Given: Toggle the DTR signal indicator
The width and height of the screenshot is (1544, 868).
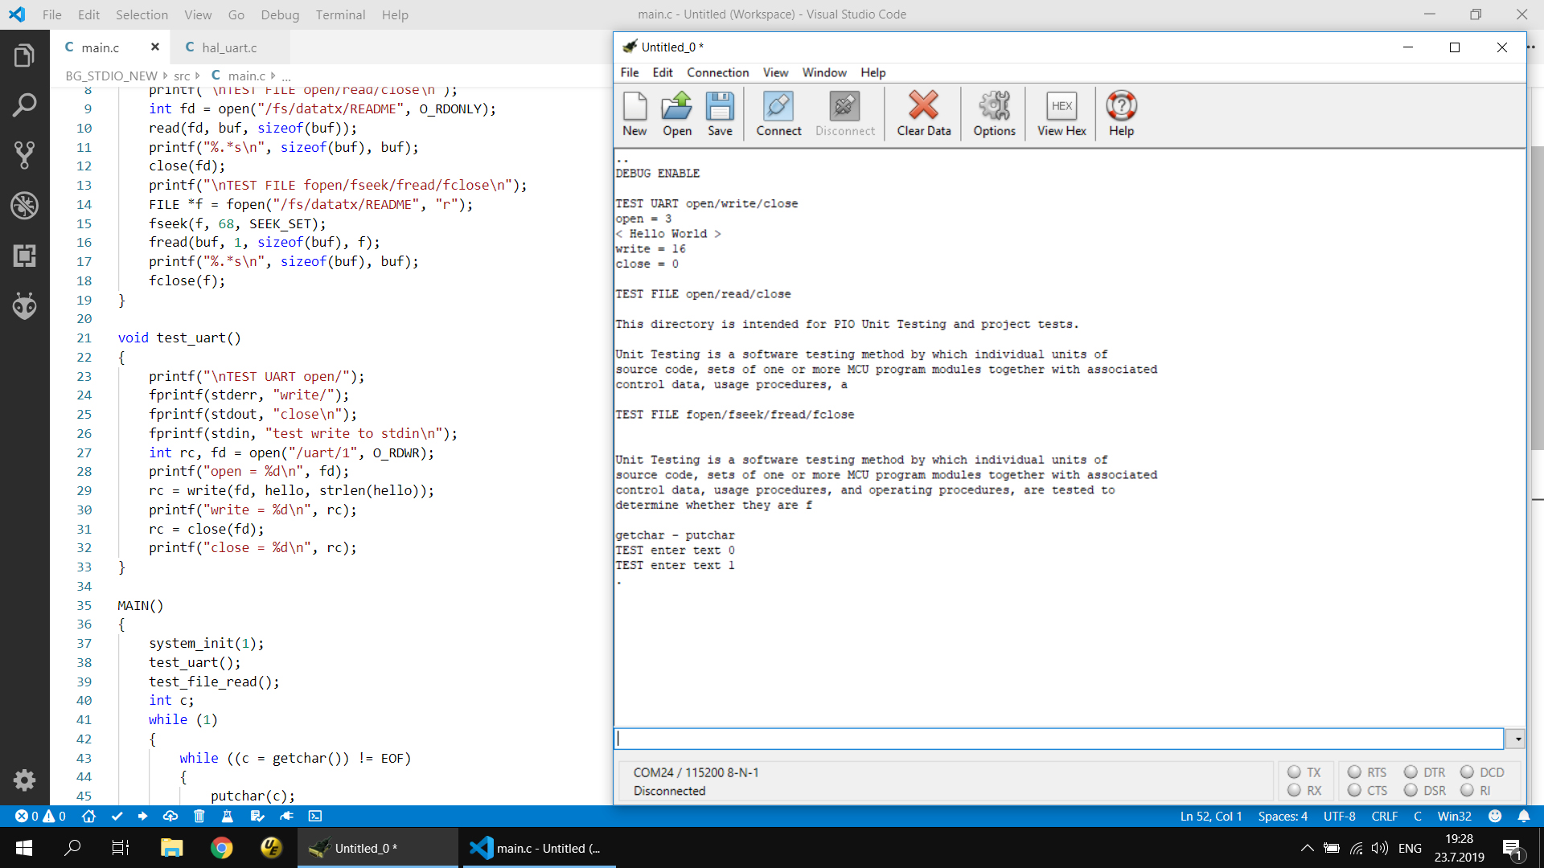Looking at the screenshot, I should coord(1425,772).
